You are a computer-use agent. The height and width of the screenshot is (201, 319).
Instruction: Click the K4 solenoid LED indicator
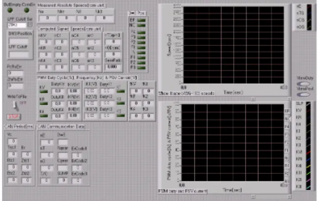tap(43, 116)
